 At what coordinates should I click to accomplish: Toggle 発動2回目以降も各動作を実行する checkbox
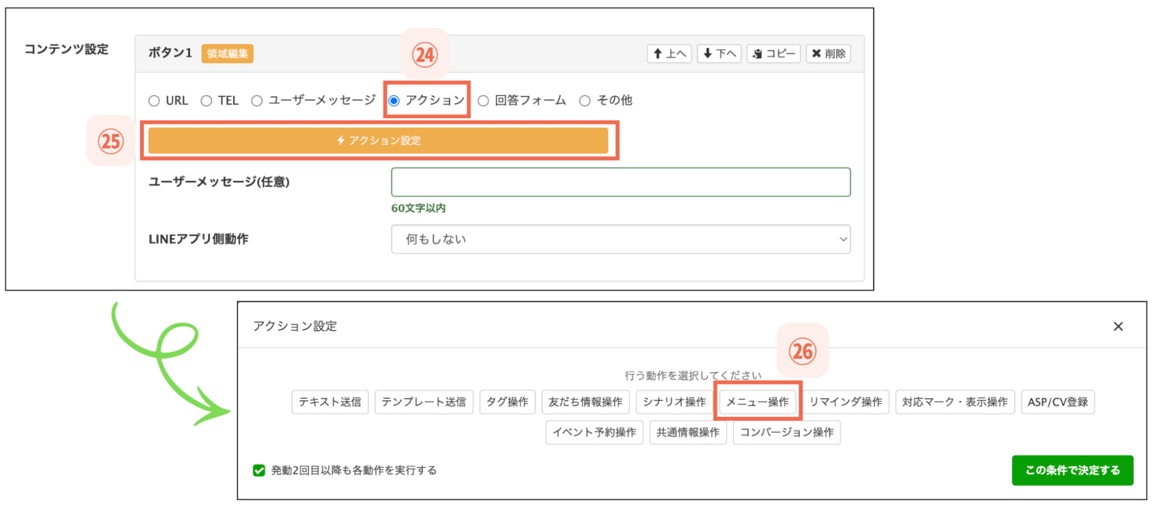click(259, 471)
